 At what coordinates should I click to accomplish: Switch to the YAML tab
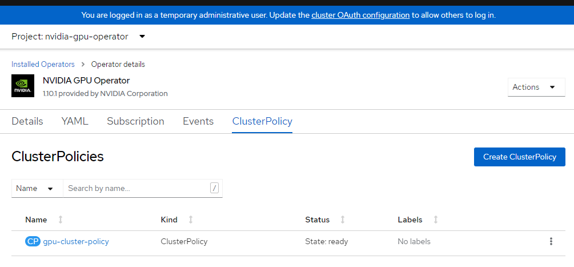pyautogui.click(x=75, y=121)
